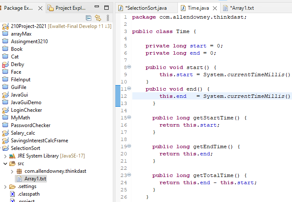Click the Derby project error icon
The width and height of the screenshot is (292, 202).
(5, 64)
